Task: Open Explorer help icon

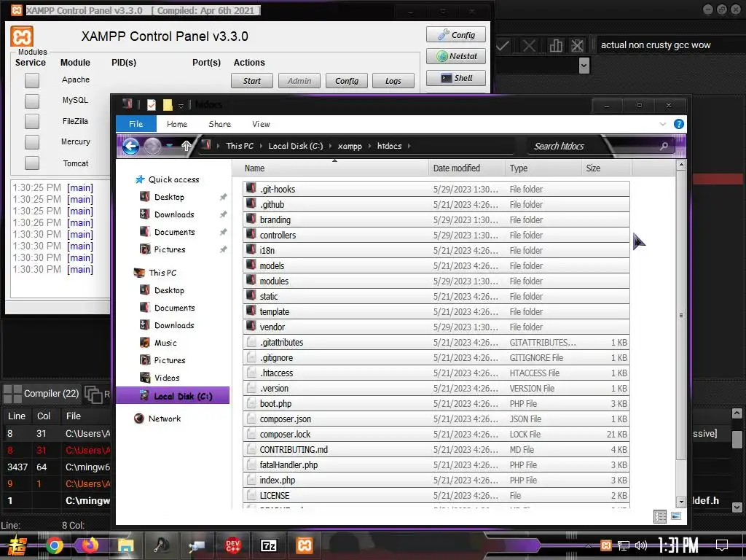Action: coord(678,124)
